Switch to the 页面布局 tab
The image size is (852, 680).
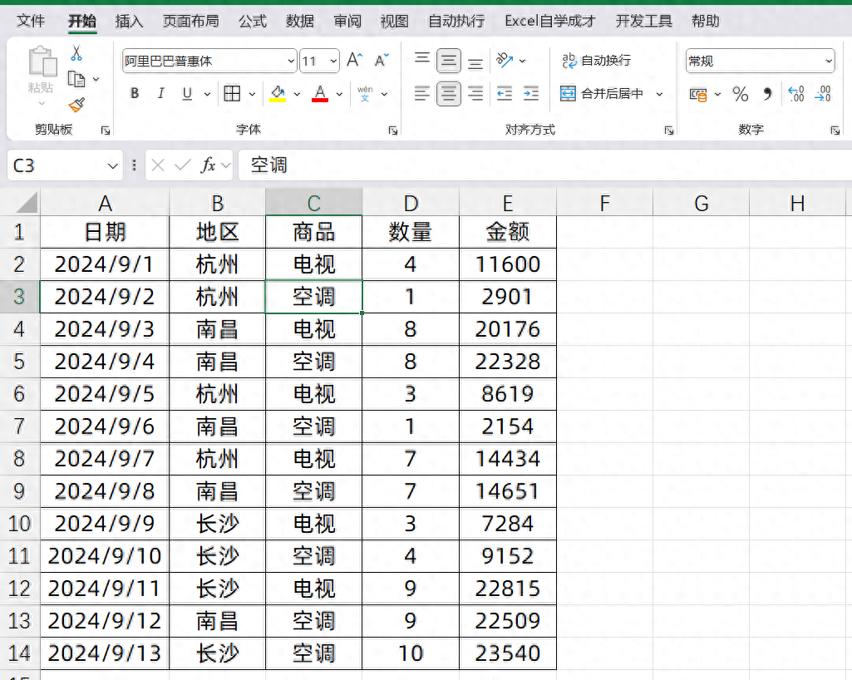[x=191, y=22]
